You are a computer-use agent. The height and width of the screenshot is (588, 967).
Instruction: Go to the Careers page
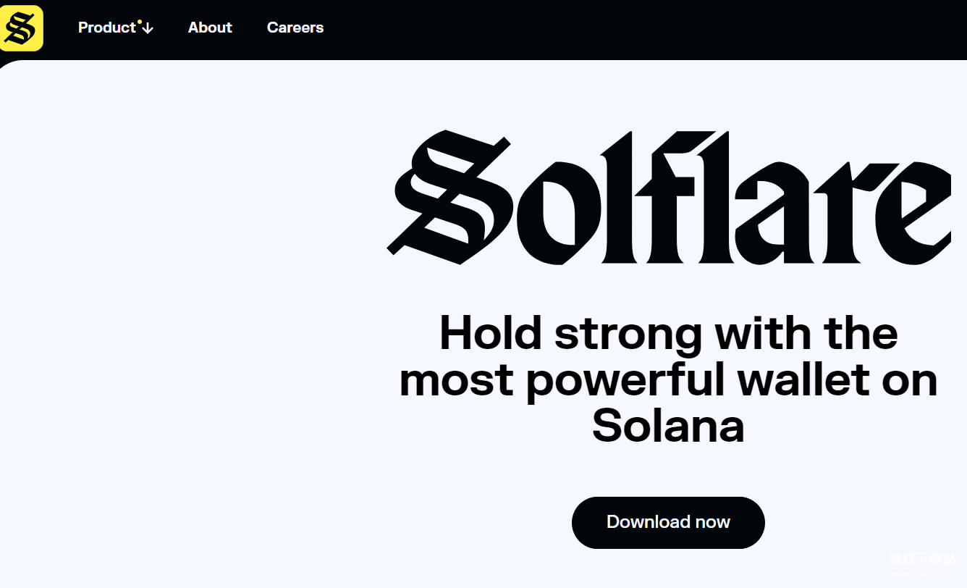click(295, 28)
